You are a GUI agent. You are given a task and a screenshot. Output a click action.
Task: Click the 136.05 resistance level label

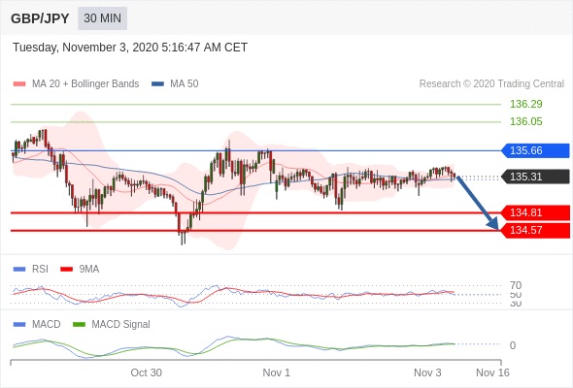(525, 121)
